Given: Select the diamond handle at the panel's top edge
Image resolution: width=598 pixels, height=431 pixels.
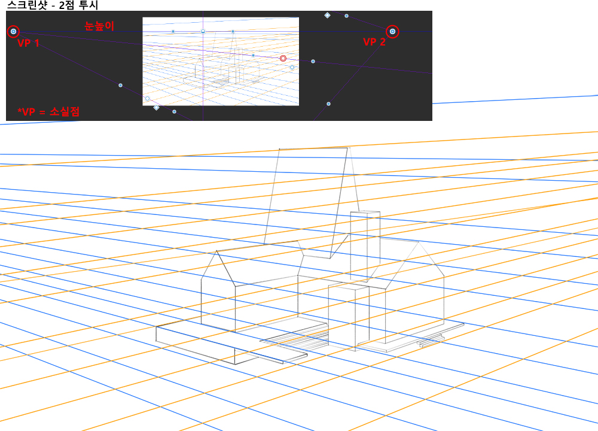Looking at the screenshot, I should pyautogui.click(x=327, y=15).
